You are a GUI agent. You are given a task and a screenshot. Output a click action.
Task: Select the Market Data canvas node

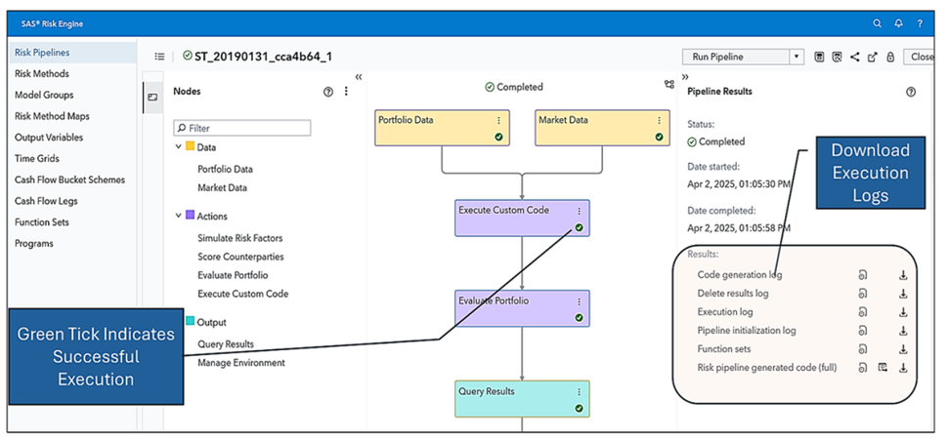[602, 128]
